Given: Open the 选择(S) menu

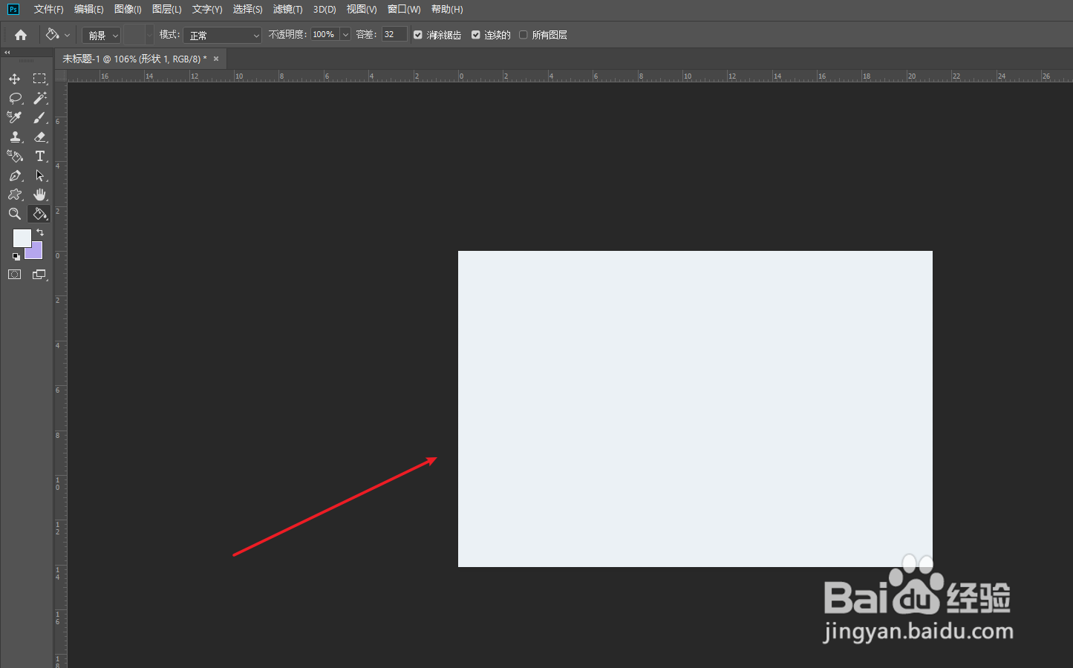Looking at the screenshot, I should (x=248, y=9).
